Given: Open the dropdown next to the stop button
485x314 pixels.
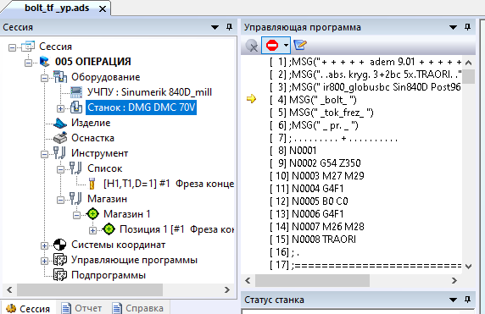Looking at the screenshot, I should click(x=286, y=46).
